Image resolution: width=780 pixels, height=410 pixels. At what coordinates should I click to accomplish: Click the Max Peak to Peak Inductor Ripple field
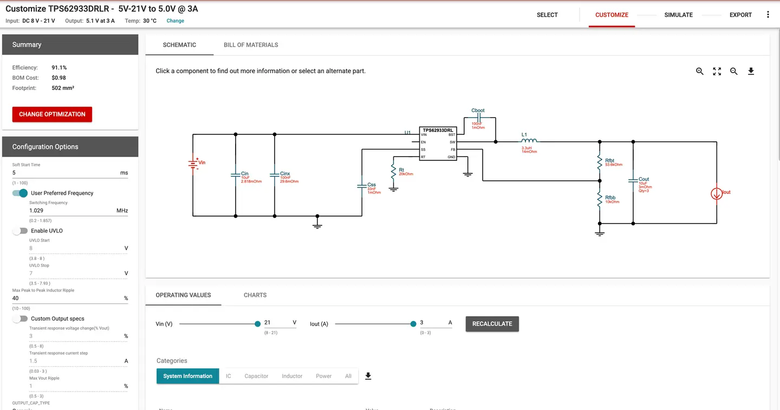point(70,298)
